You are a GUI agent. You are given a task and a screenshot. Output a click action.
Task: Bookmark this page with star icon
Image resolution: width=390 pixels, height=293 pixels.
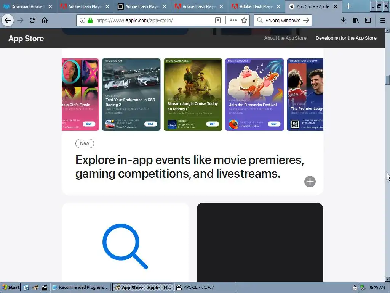pos(244,20)
